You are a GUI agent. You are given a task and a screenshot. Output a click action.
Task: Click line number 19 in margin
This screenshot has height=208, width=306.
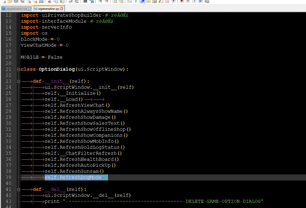(8, 57)
